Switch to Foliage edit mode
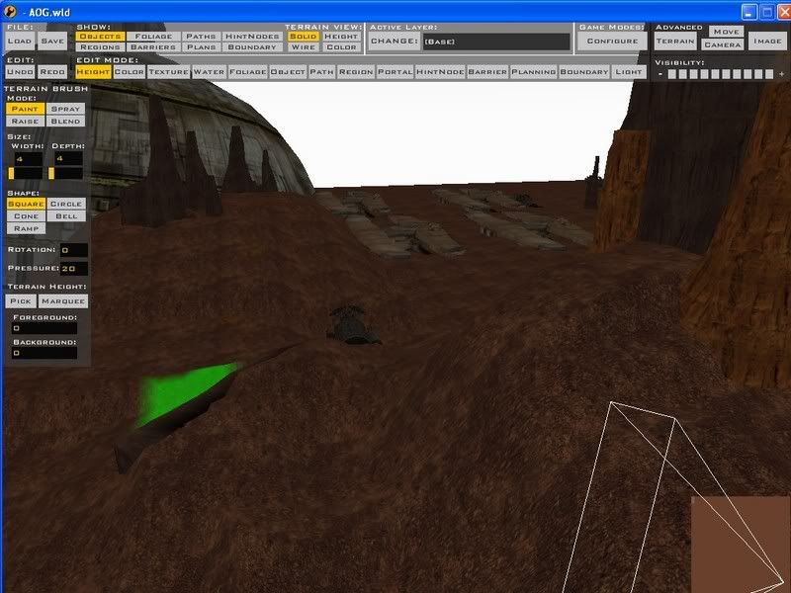 tap(248, 72)
